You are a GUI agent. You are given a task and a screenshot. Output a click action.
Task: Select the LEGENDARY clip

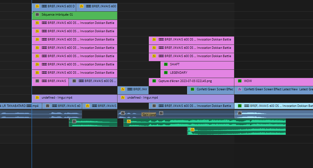point(197,74)
